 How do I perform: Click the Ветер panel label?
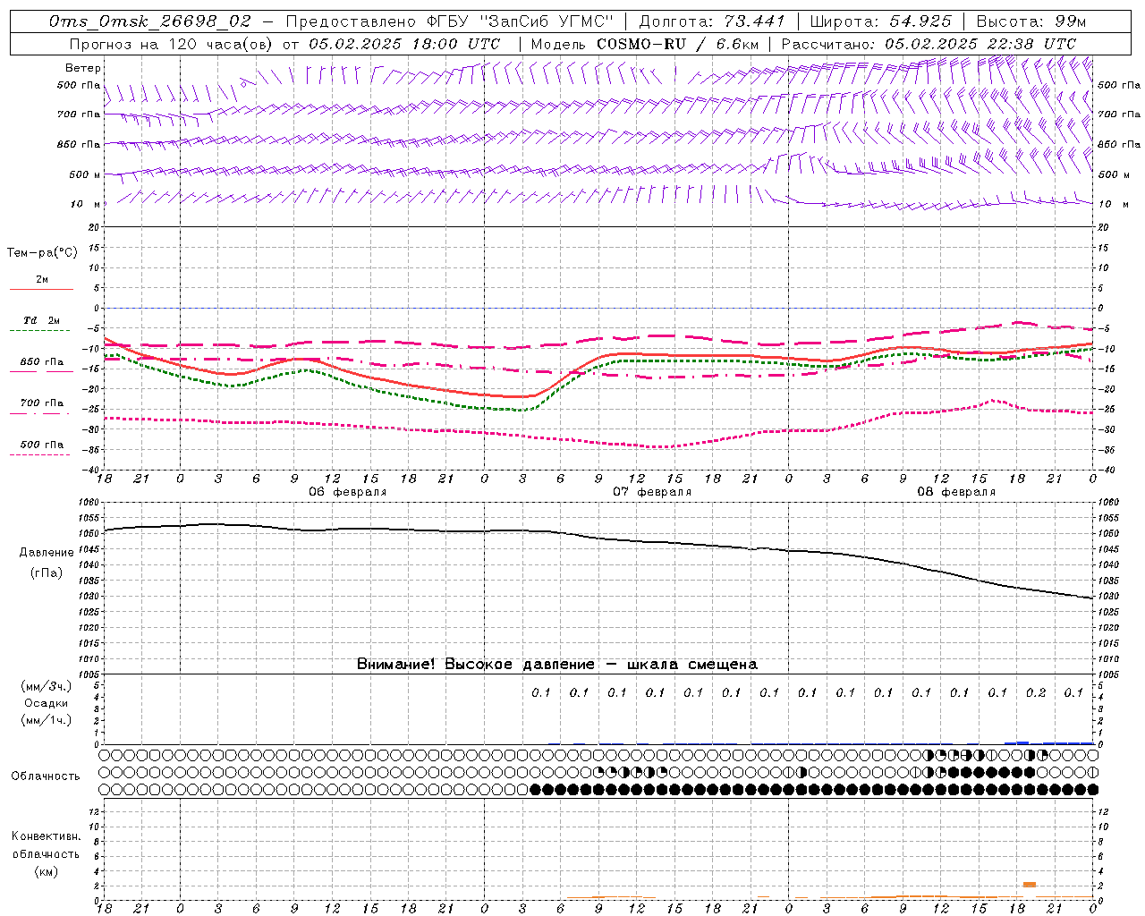(x=83, y=68)
